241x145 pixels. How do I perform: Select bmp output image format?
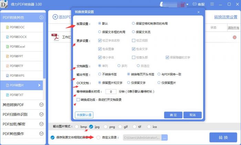point(76,127)
